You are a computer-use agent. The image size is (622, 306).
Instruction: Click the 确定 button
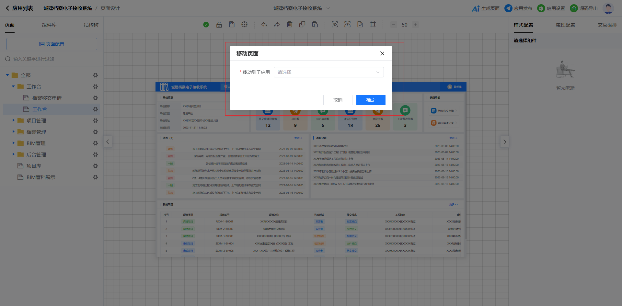tap(371, 100)
